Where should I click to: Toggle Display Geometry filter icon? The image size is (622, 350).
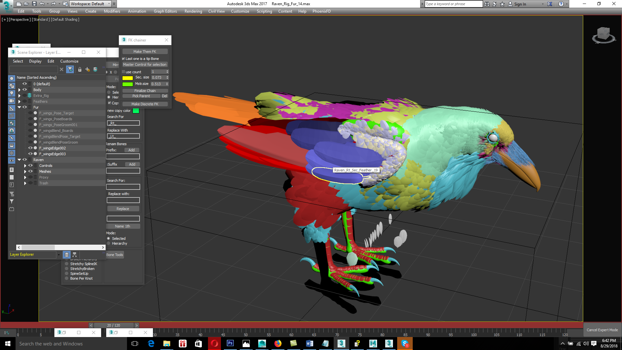(12, 78)
